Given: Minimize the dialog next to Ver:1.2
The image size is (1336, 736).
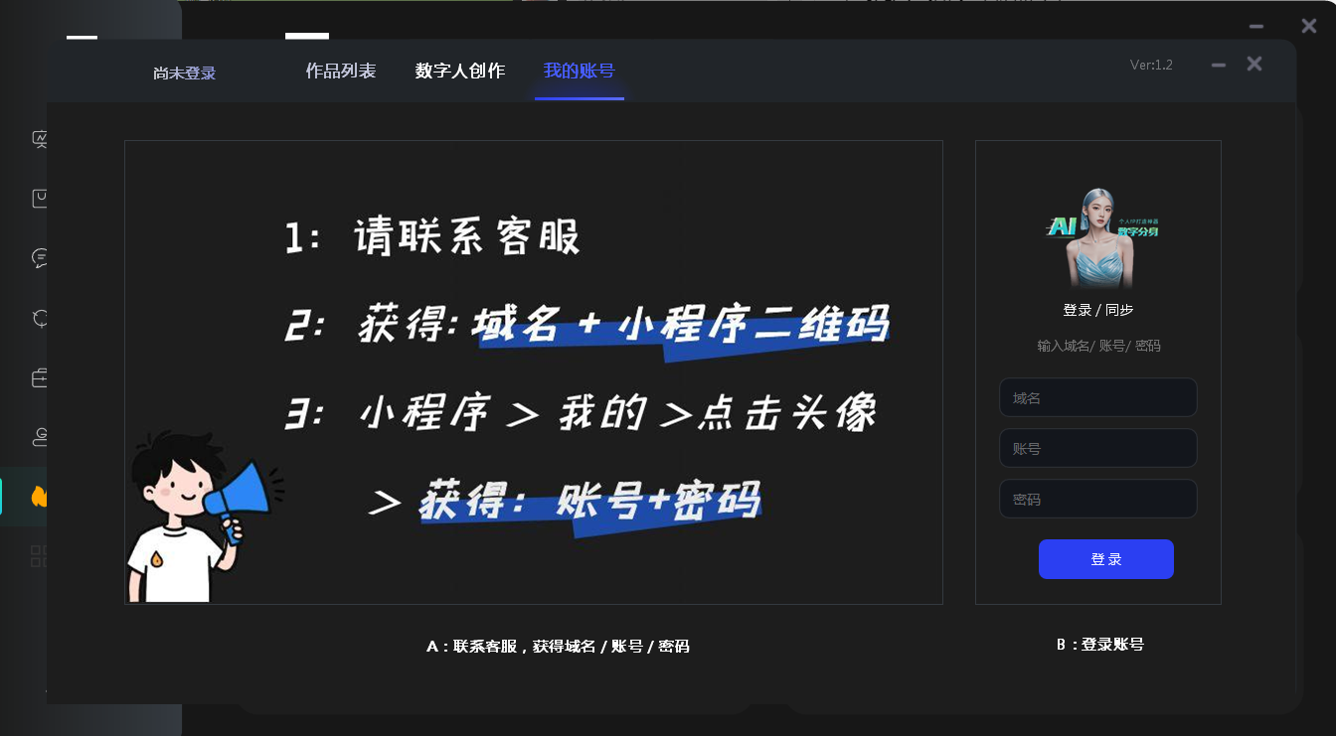Looking at the screenshot, I should coord(1218,65).
